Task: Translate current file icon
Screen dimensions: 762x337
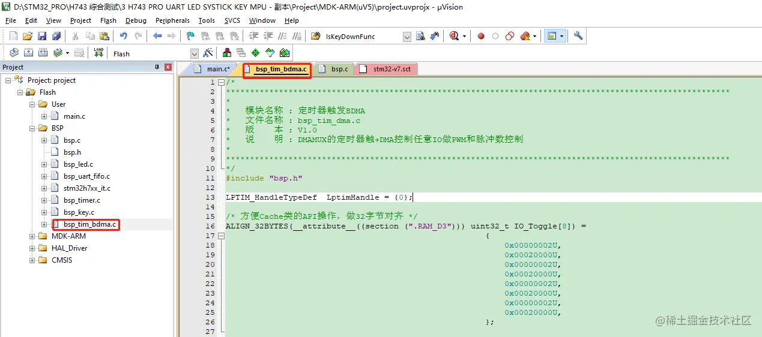Action: tap(13, 53)
